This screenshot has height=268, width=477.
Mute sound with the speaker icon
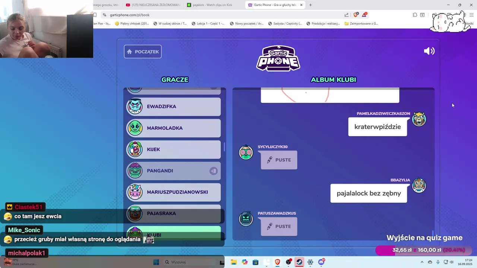click(429, 51)
